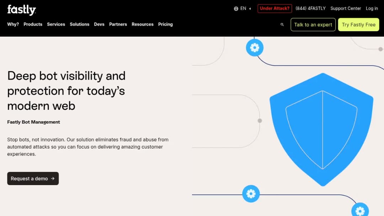Click Request a demo button
The width and height of the screenshot is (384, 216).
(33, 179)
